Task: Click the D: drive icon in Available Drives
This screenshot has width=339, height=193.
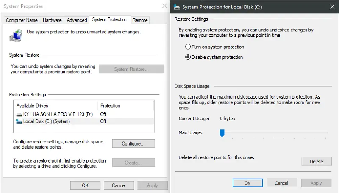Action: (19, 114)
